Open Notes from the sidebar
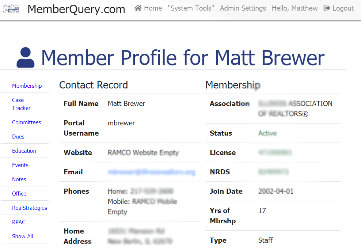 (x=19, y=179)
